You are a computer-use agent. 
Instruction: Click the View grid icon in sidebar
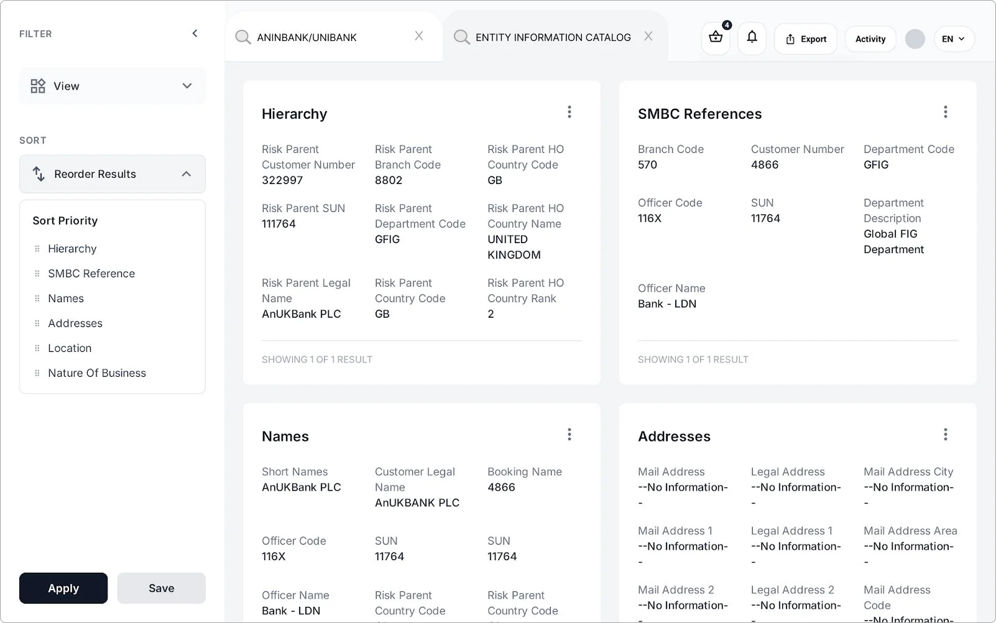click(x=37, y=86)
